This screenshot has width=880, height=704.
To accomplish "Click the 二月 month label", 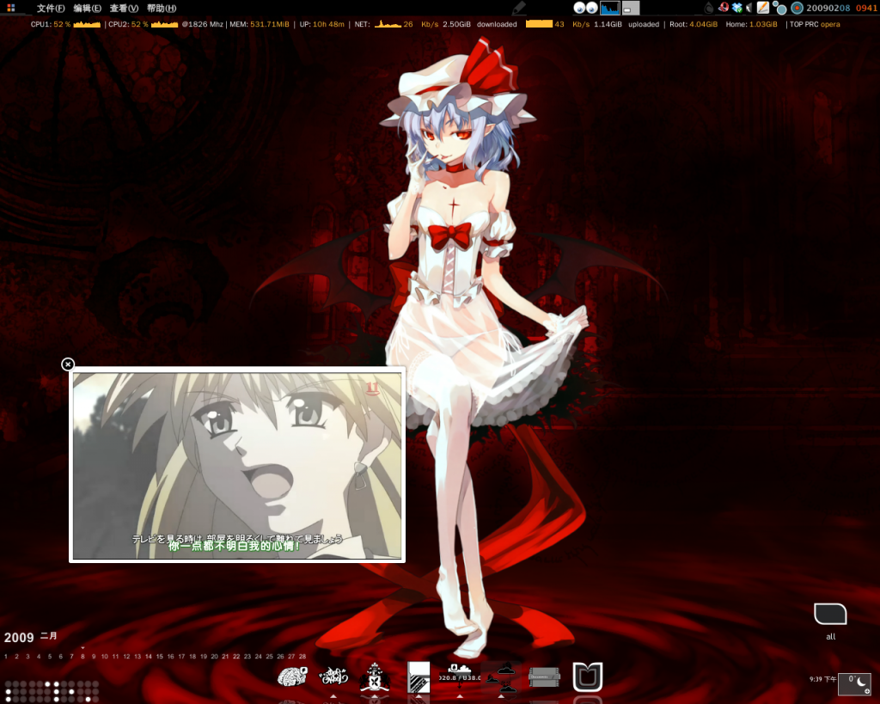I will pyautogui.click(x=49, y=636).
